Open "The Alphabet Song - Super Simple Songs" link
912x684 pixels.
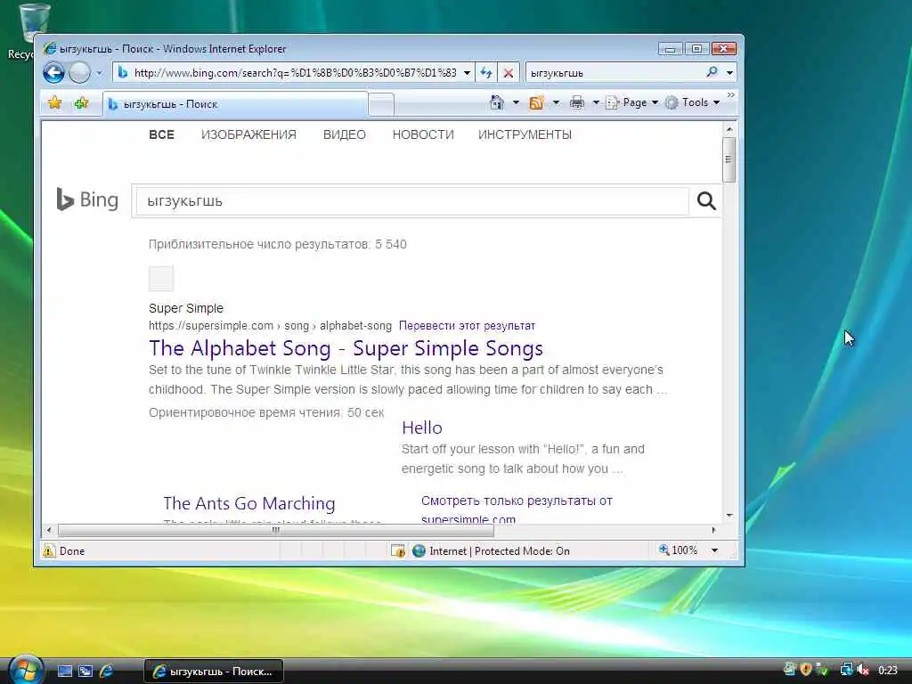point(346,348)
